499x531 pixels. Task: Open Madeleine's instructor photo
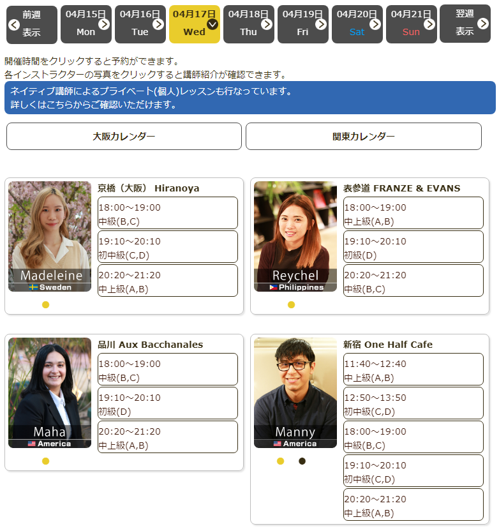click(x=50, y=236)
